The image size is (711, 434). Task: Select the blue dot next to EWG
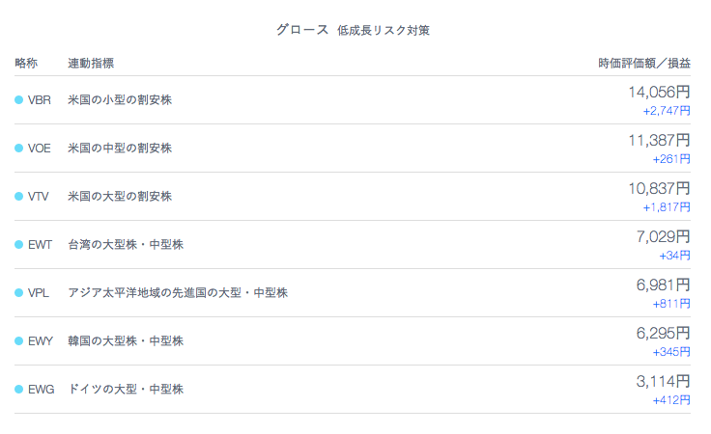pyautogui.click(x=18, y=390)
